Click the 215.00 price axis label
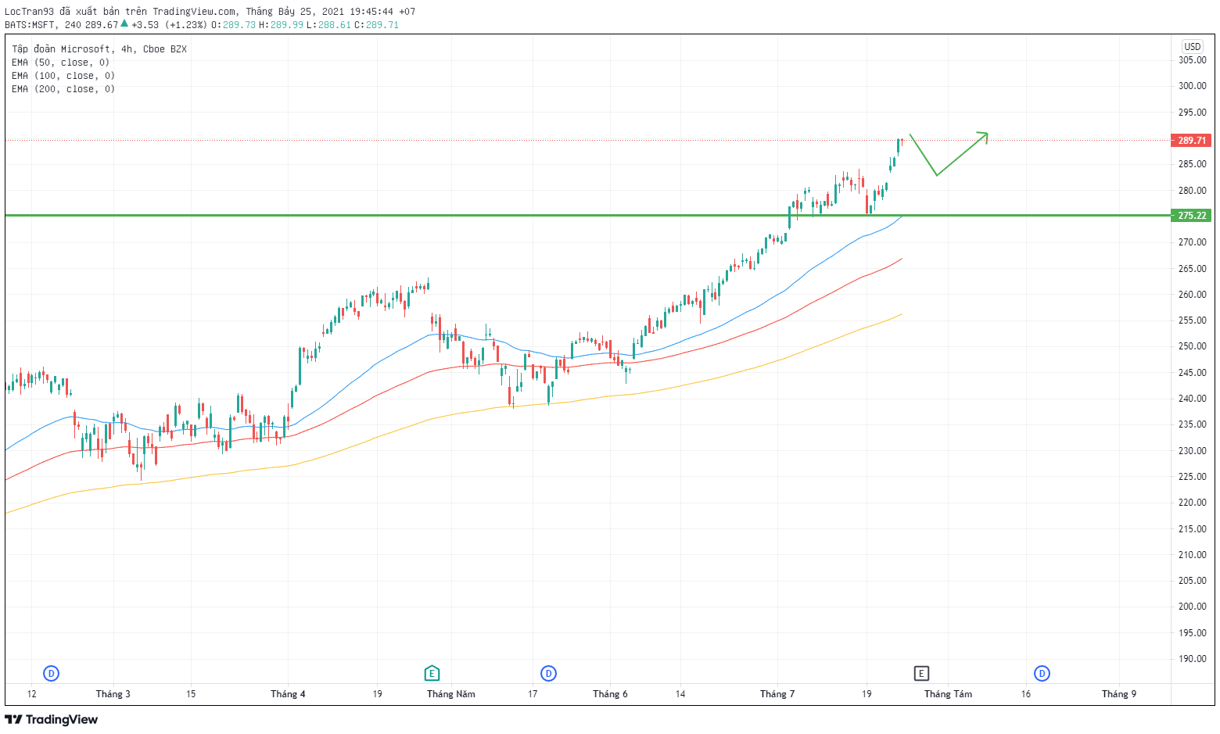Image resolution: width=1220 pixels, height=734 pixels. (x=1193, y=529)
